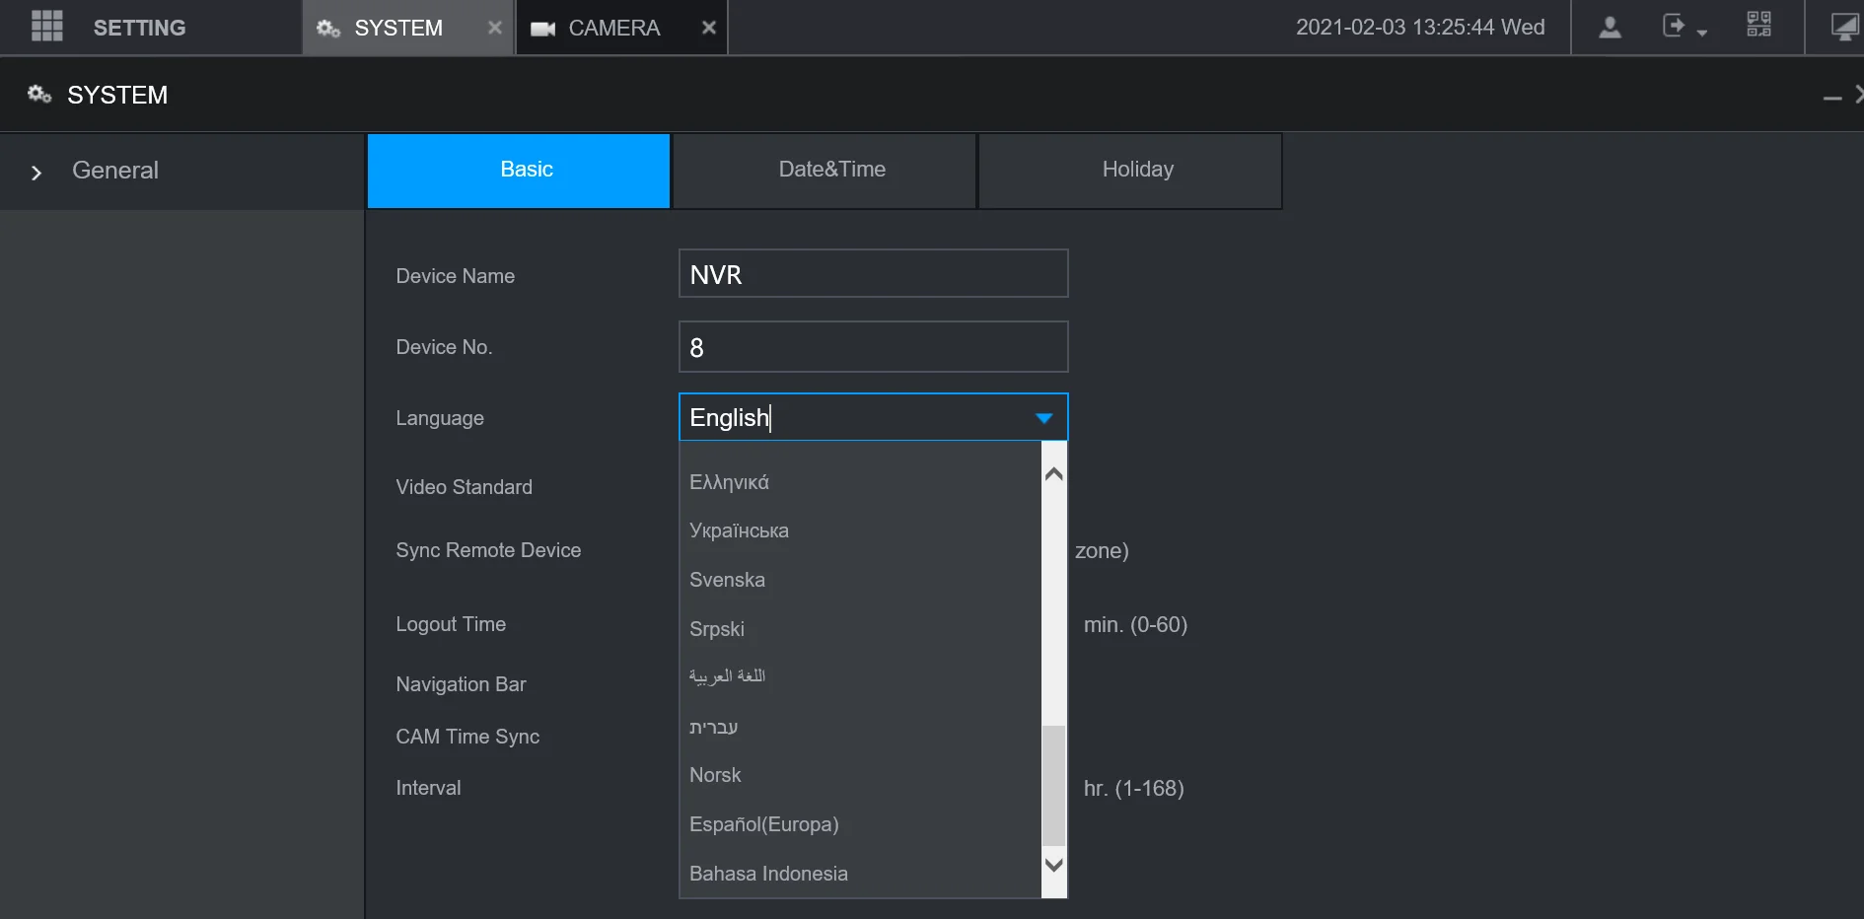
Task: Close the SYSTEM tab
Action: [x=494, y=28]
